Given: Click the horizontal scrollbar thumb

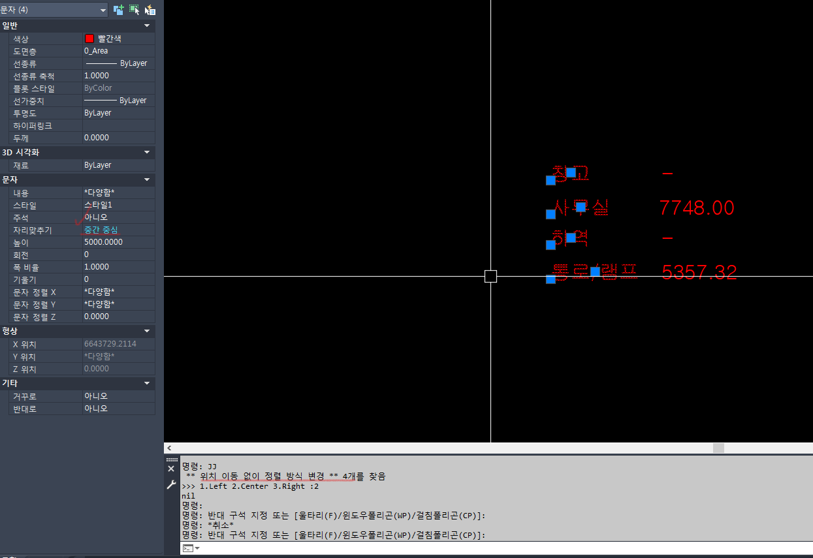Looking at the screenshot, I should (718, 448).
